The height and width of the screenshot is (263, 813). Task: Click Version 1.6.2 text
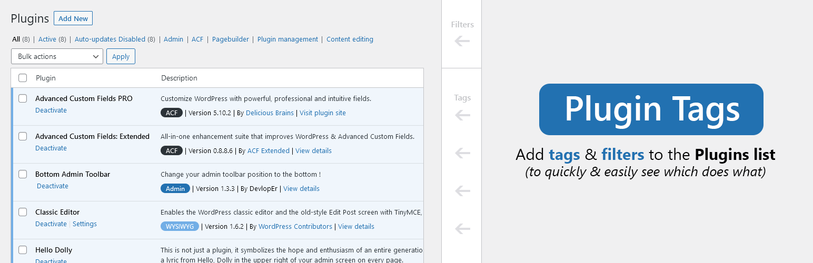[x=224, y=227]
